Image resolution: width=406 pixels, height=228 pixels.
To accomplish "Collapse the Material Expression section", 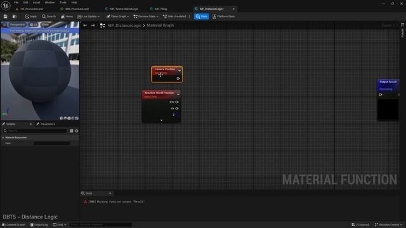I will [x=3, y=137].
